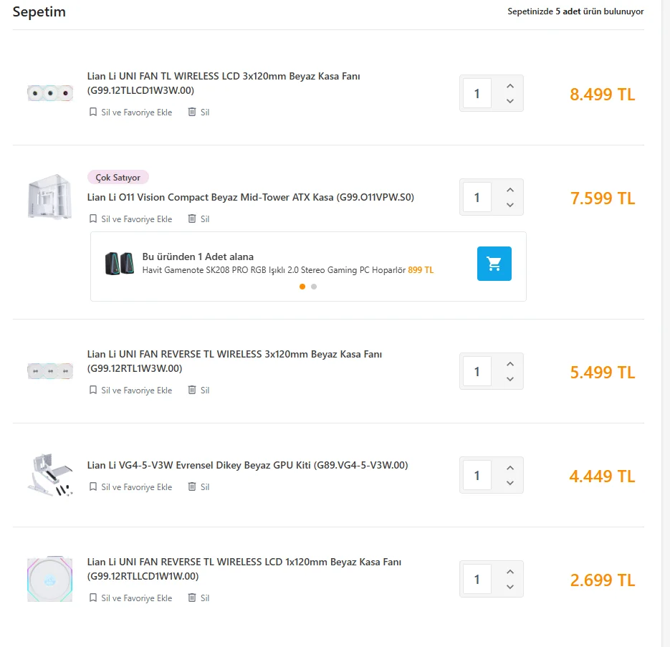
Task: Select first orange dot of suggestion carousel
Action: pyautogui.click(x=302, y=287)
